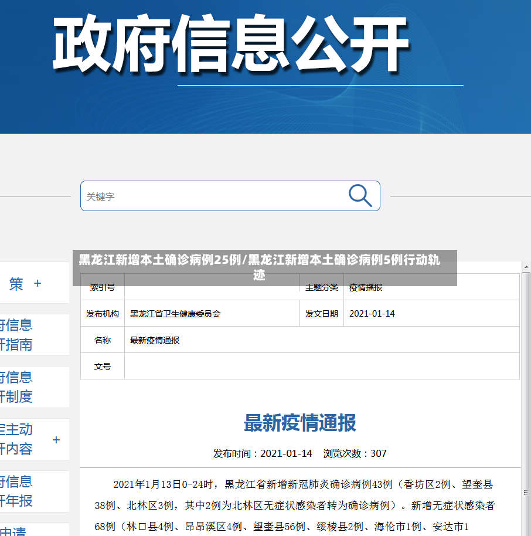Screen dimensions: 531x536
Task: Click the 主题分类 label cell
Action: click(322, 287)
